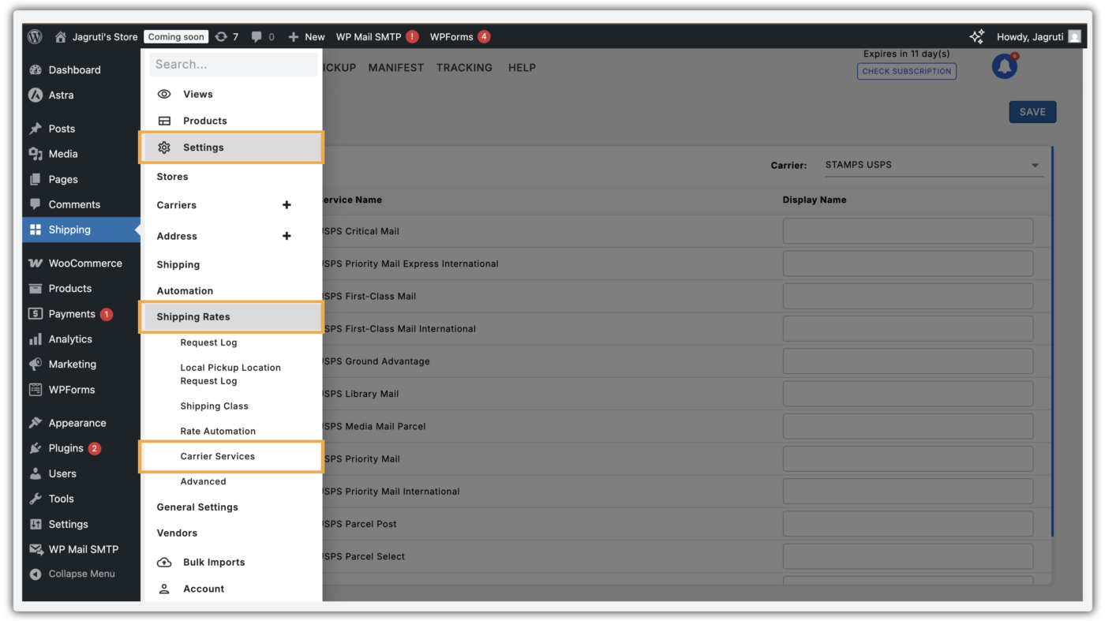1105x621 pixels.
Task: Click the WooCommerce logo icon
Action: point(36,264)
